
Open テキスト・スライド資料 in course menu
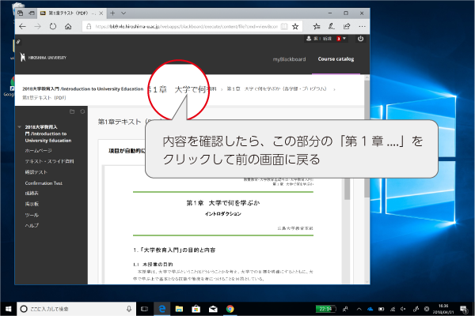49,161
